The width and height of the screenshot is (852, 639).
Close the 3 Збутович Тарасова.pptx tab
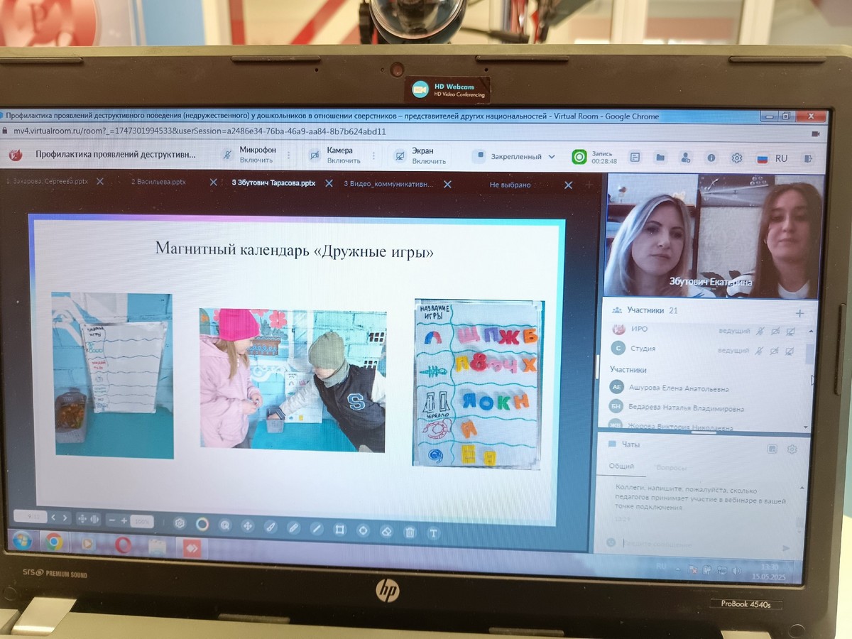pyautogui.click(x=329, y=183)
